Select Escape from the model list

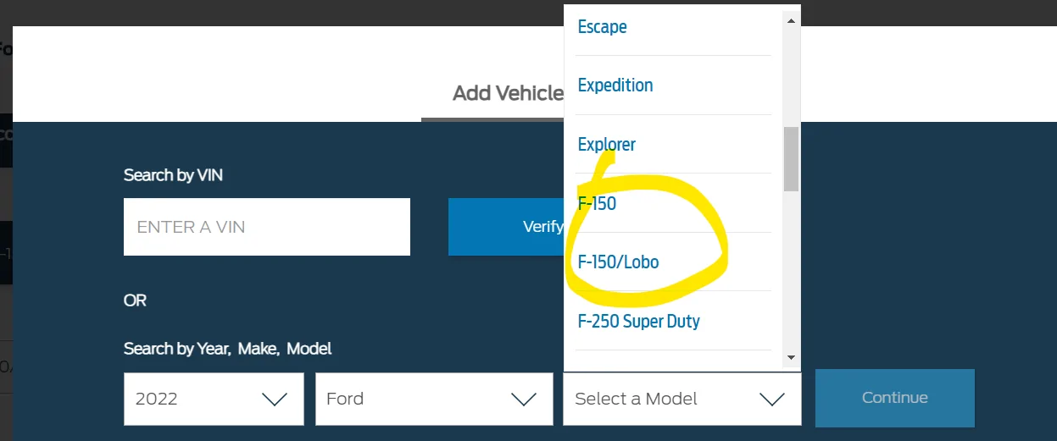click(x=603, y=27)
